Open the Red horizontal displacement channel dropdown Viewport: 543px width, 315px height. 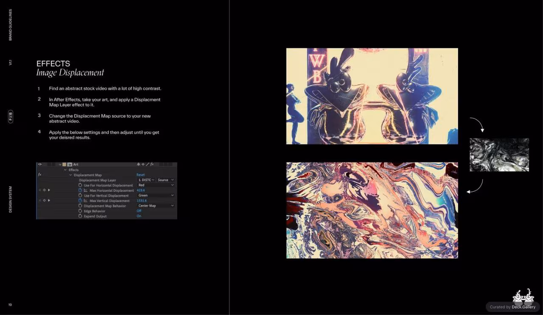(x=156, y=185)
